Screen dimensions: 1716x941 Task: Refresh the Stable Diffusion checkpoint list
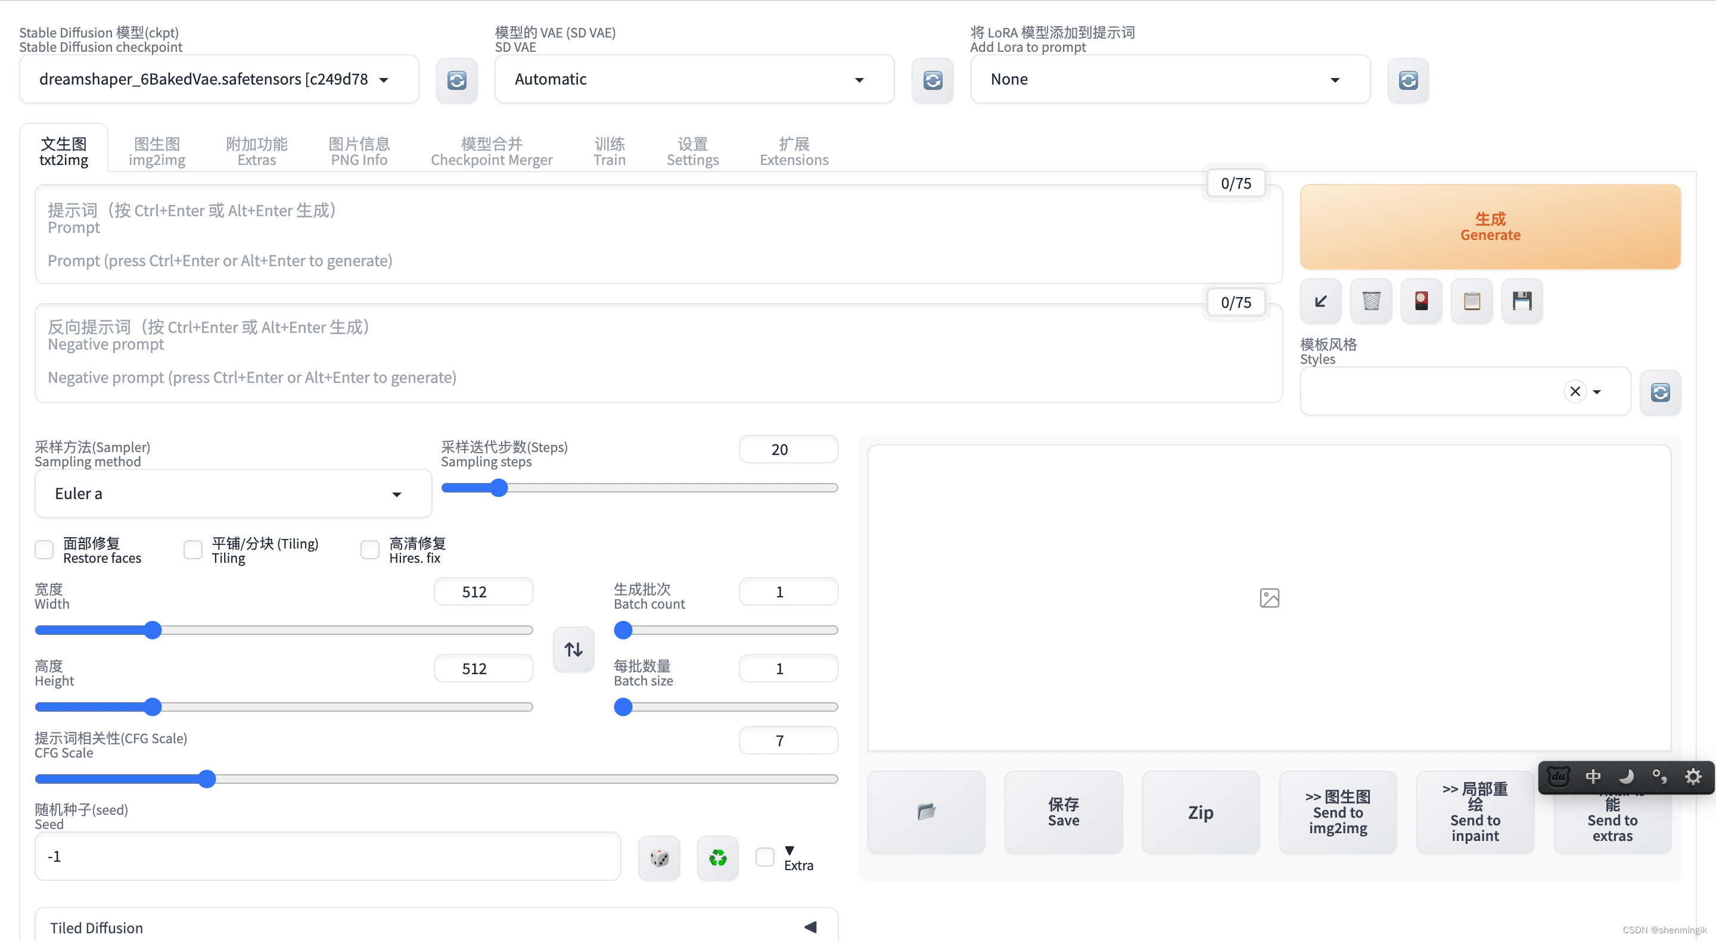coord(456,80)
